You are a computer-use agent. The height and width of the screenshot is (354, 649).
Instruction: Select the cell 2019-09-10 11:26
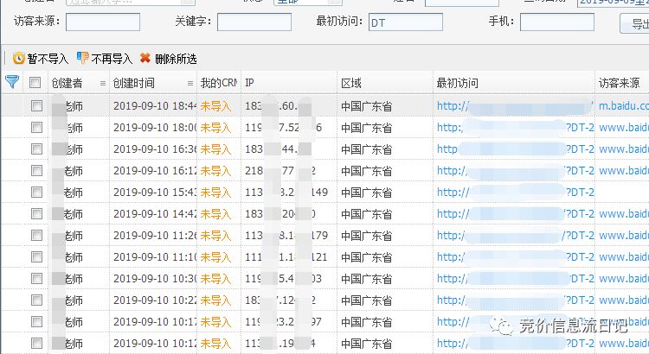point(155,236)
